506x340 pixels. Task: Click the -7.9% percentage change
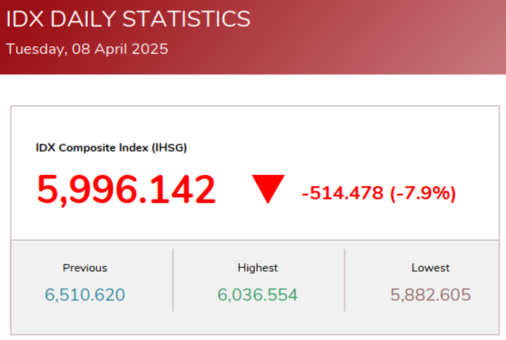click(423, 193)
